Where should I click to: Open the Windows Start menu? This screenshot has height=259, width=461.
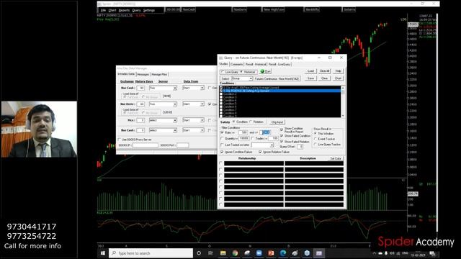[102, 253]
